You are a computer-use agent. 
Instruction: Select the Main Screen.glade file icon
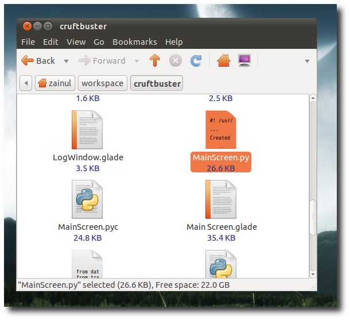[221, 199]
